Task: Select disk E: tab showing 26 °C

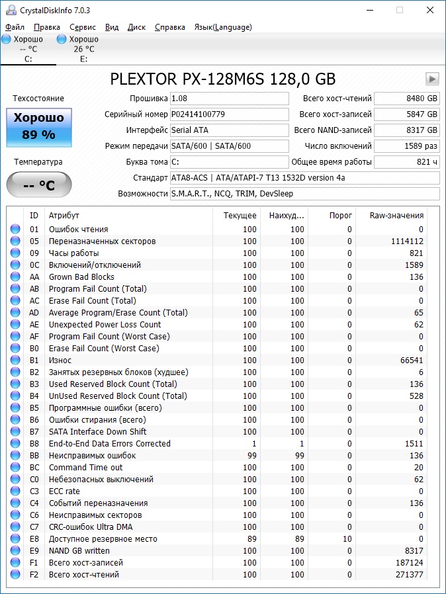Action: point(84,49)
